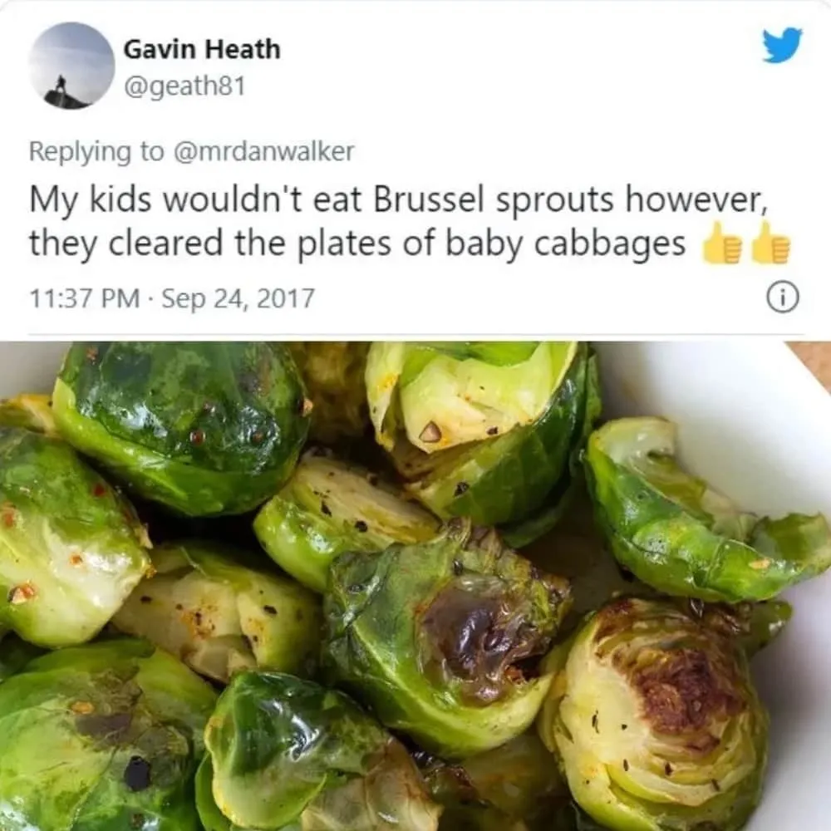The image size is (831, 831).
Task: Open the roasted sprouts photo
Action: point(415,586)
